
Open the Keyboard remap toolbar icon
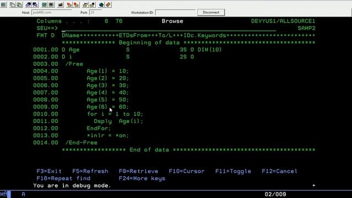click(x=61, y=4)
